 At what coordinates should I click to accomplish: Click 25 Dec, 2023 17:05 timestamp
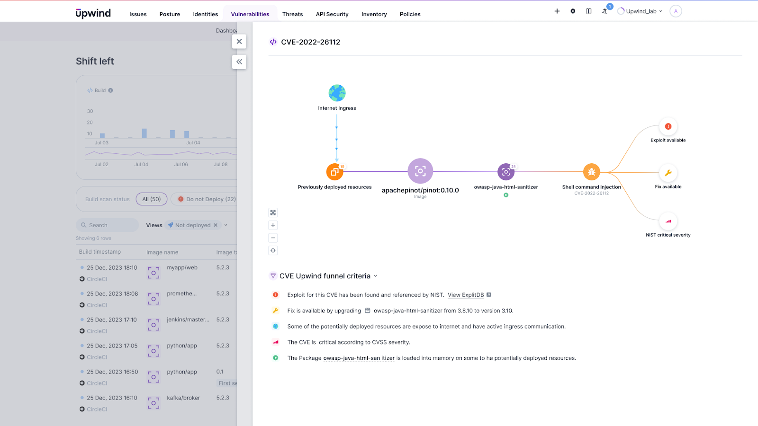[112, 346]
